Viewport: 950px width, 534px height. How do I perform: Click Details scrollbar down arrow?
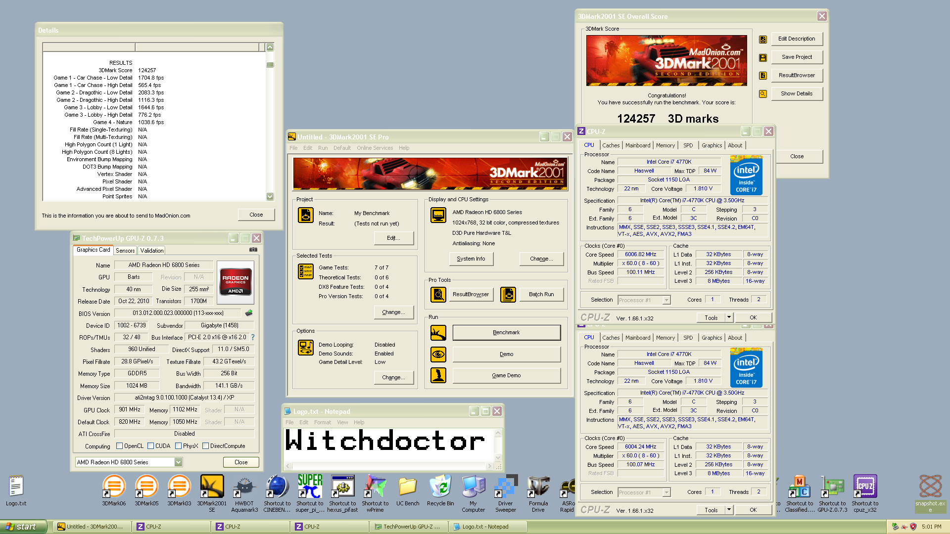270,196
